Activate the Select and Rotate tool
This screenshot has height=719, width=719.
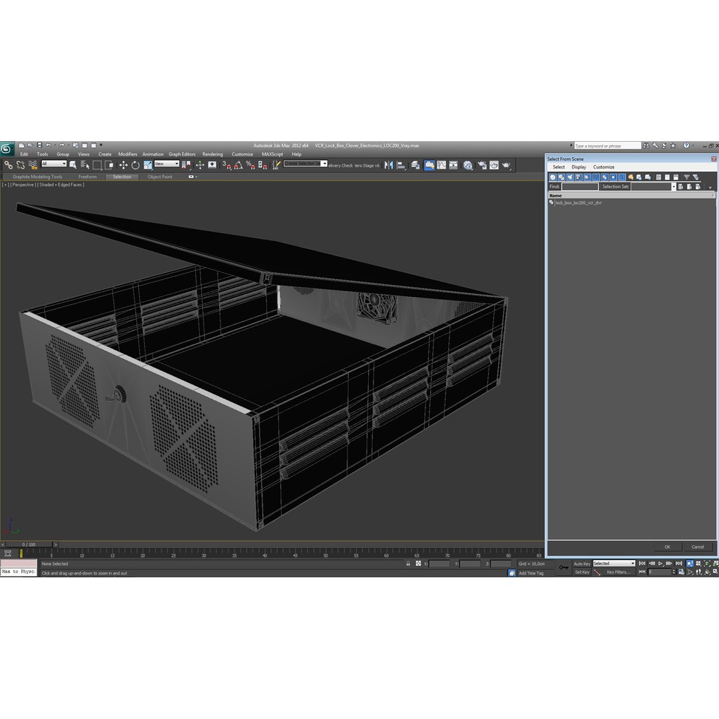coord(135,165)
